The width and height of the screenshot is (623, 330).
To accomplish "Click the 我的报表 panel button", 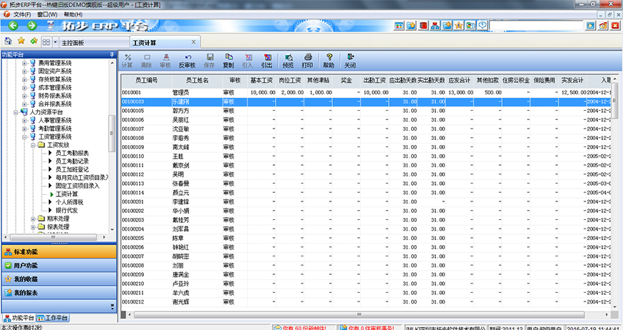I will coord(26,292).
